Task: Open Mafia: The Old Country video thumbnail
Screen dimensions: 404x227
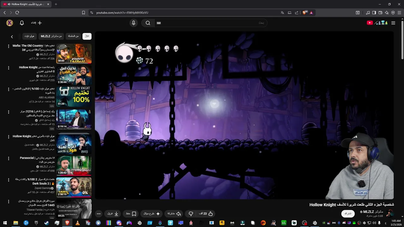Action: (x=74, y=53)
